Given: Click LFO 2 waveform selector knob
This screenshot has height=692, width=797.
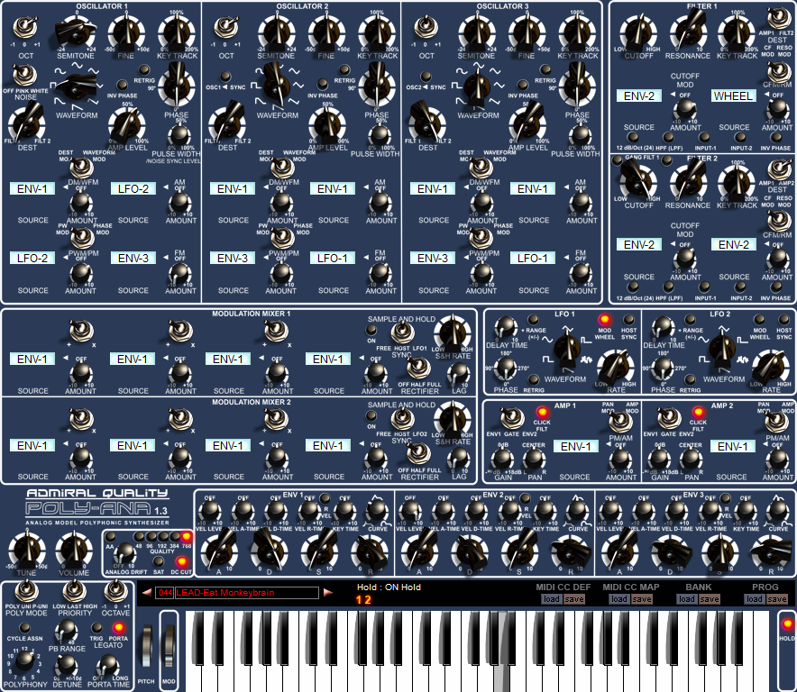Looking at the screenshot, I should [722, 348].
